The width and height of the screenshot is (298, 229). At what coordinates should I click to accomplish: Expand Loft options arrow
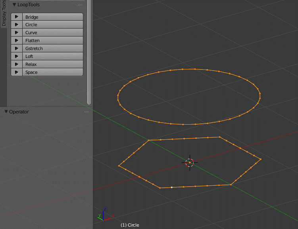(x=17, y=56)
